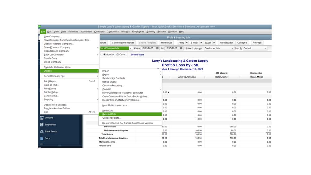
Task: Select the Cash report basis
Action: pos(118,54)
